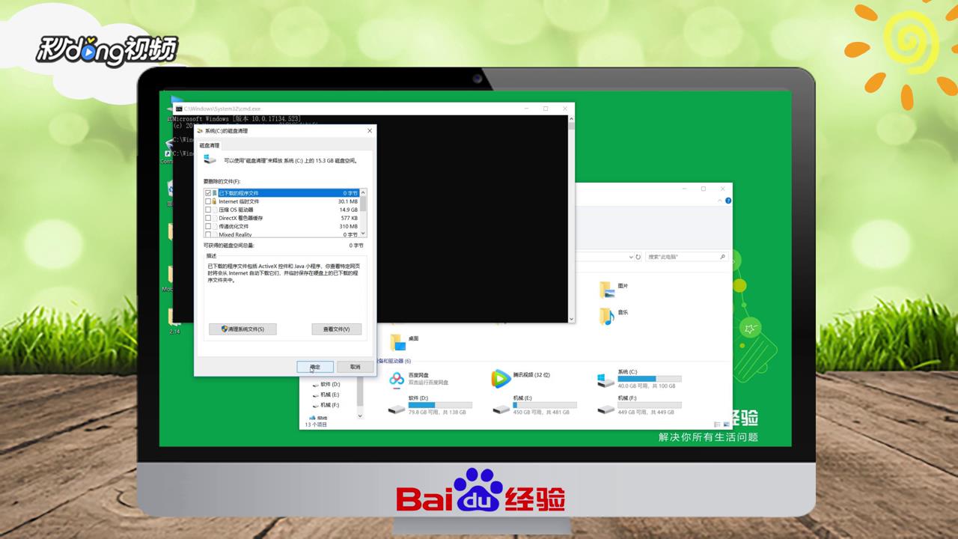Toggle the 已下载的程序文件 checkbox

point(208,193)
